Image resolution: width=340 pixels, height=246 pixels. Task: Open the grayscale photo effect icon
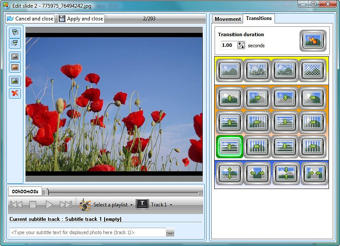(15, 56)
